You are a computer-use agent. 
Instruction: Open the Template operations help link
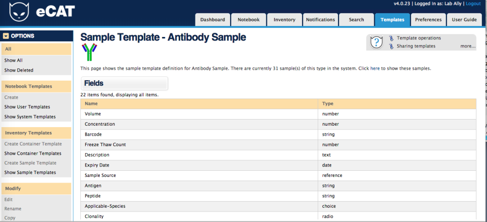(419, 38)
